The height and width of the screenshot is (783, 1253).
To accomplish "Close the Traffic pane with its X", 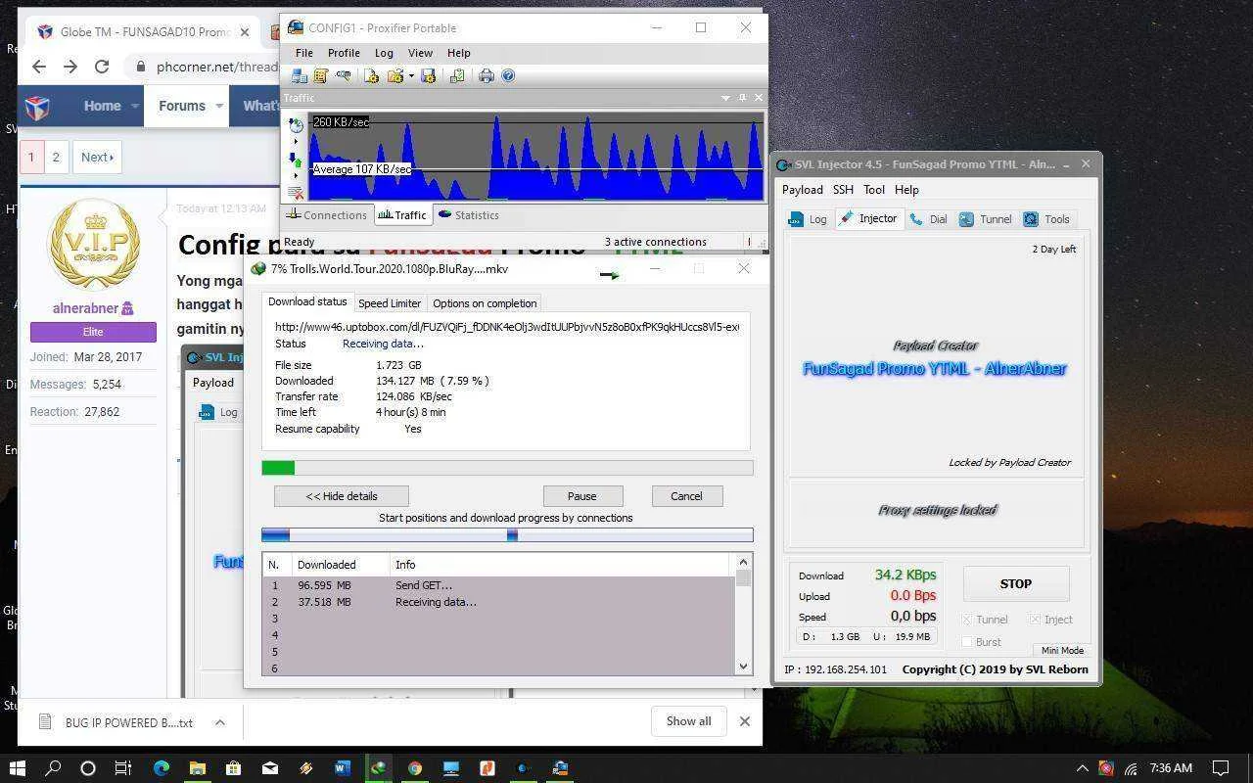I will [x=758, y=98].
